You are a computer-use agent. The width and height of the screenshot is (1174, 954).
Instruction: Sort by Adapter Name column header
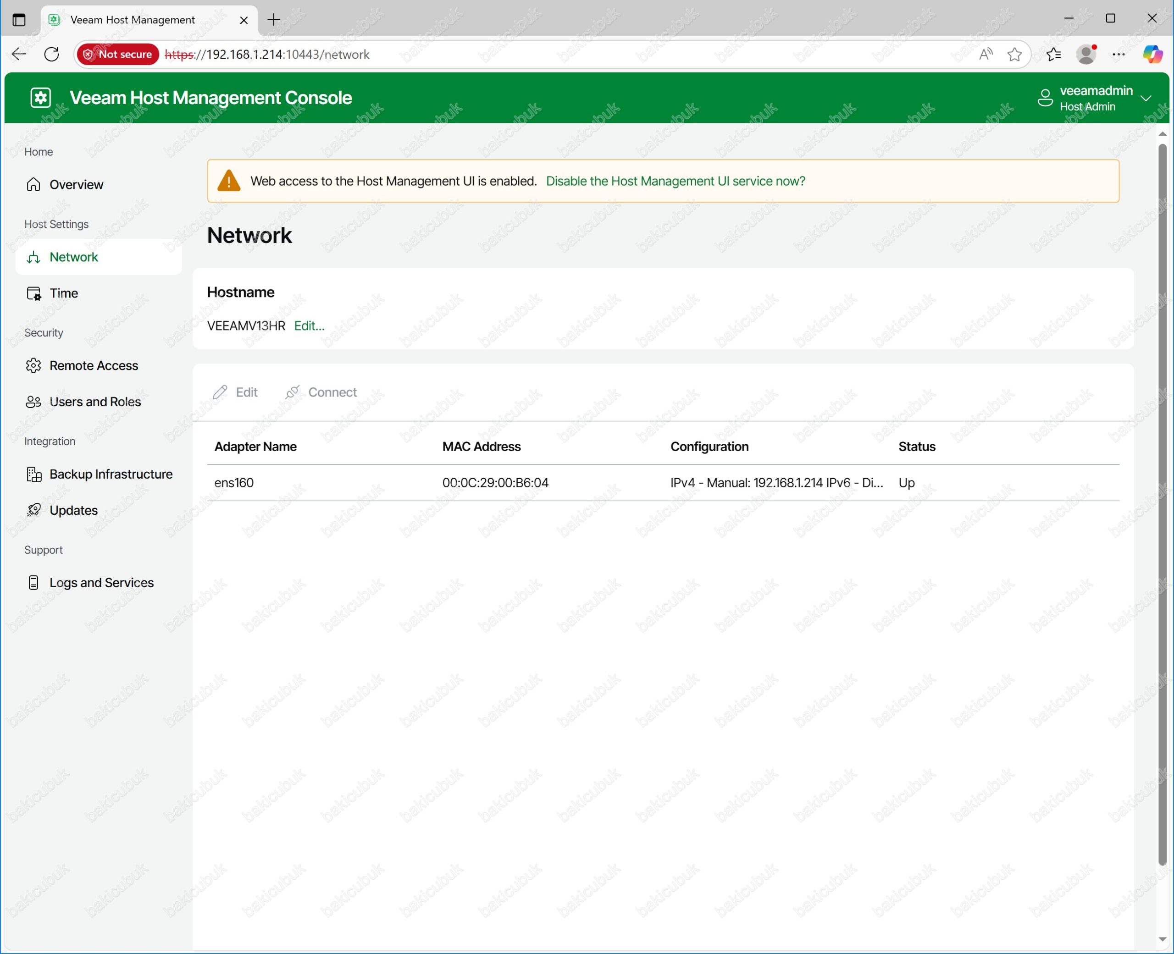[255, 447]
